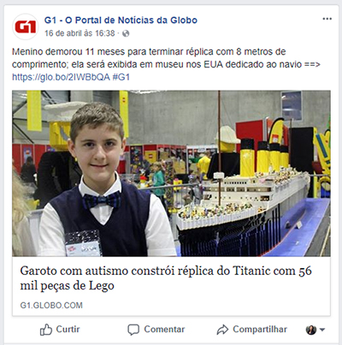Open the three-dots post options menu
Screen dimensions: 342x345
coord(327,19)
